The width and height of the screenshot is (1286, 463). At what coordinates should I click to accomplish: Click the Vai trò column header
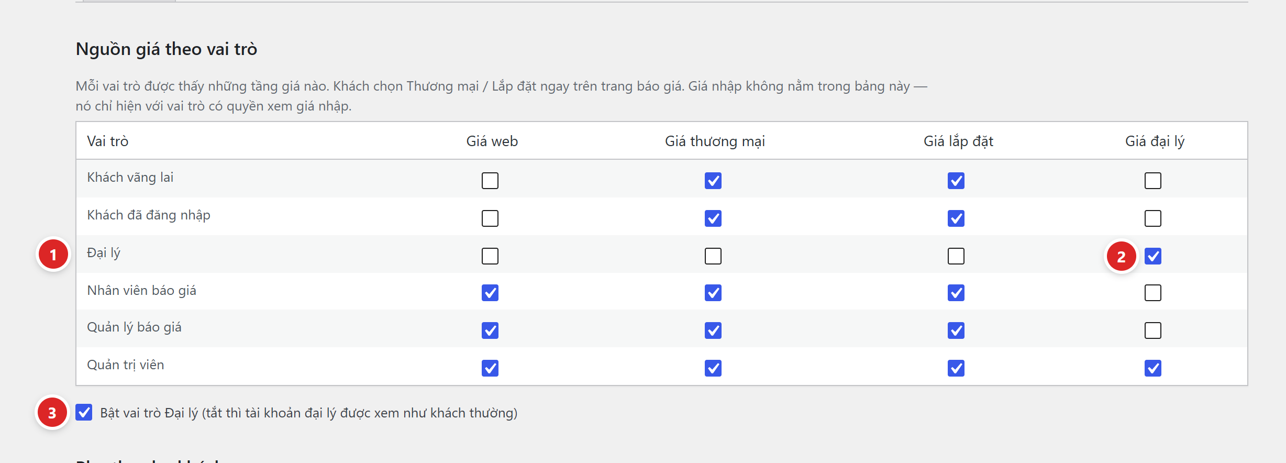[108, 141]
